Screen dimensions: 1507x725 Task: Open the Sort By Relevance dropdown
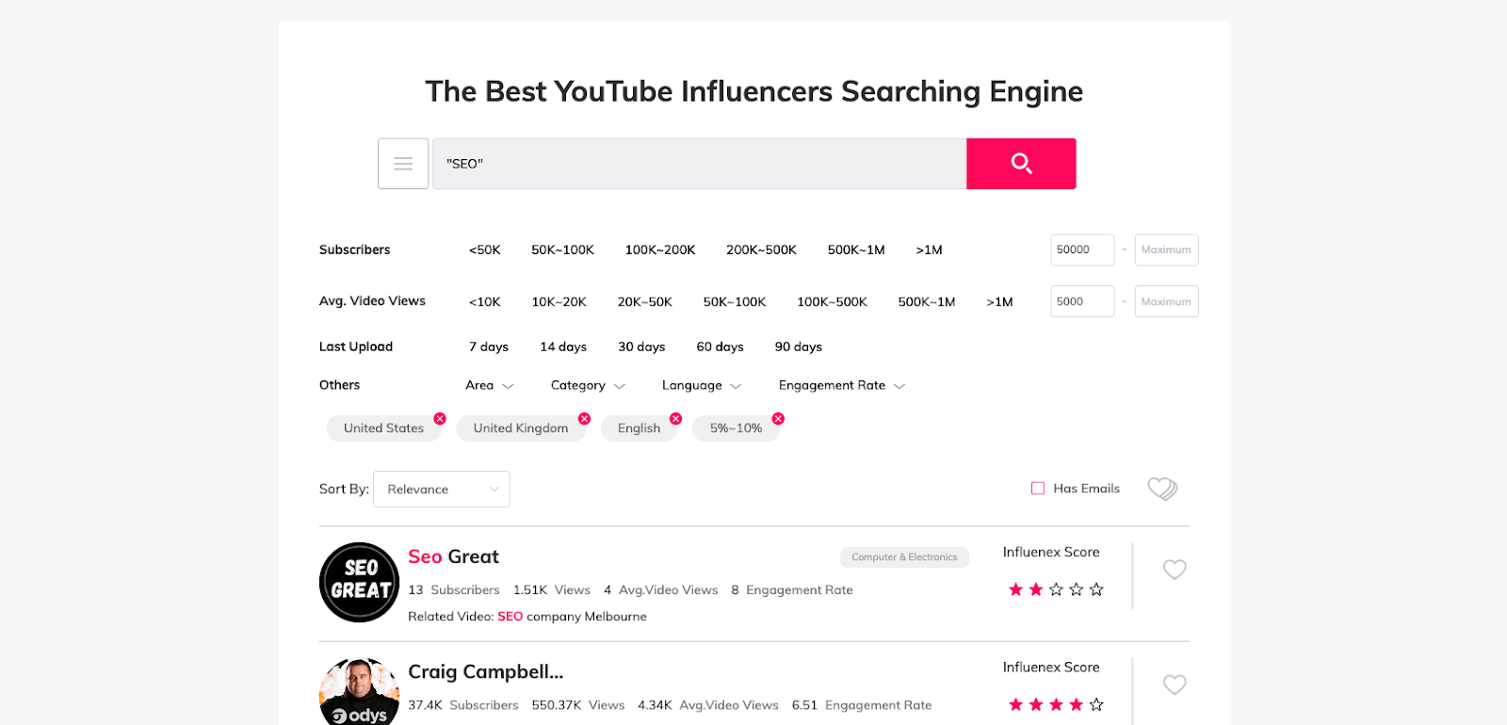coord(442,490)
